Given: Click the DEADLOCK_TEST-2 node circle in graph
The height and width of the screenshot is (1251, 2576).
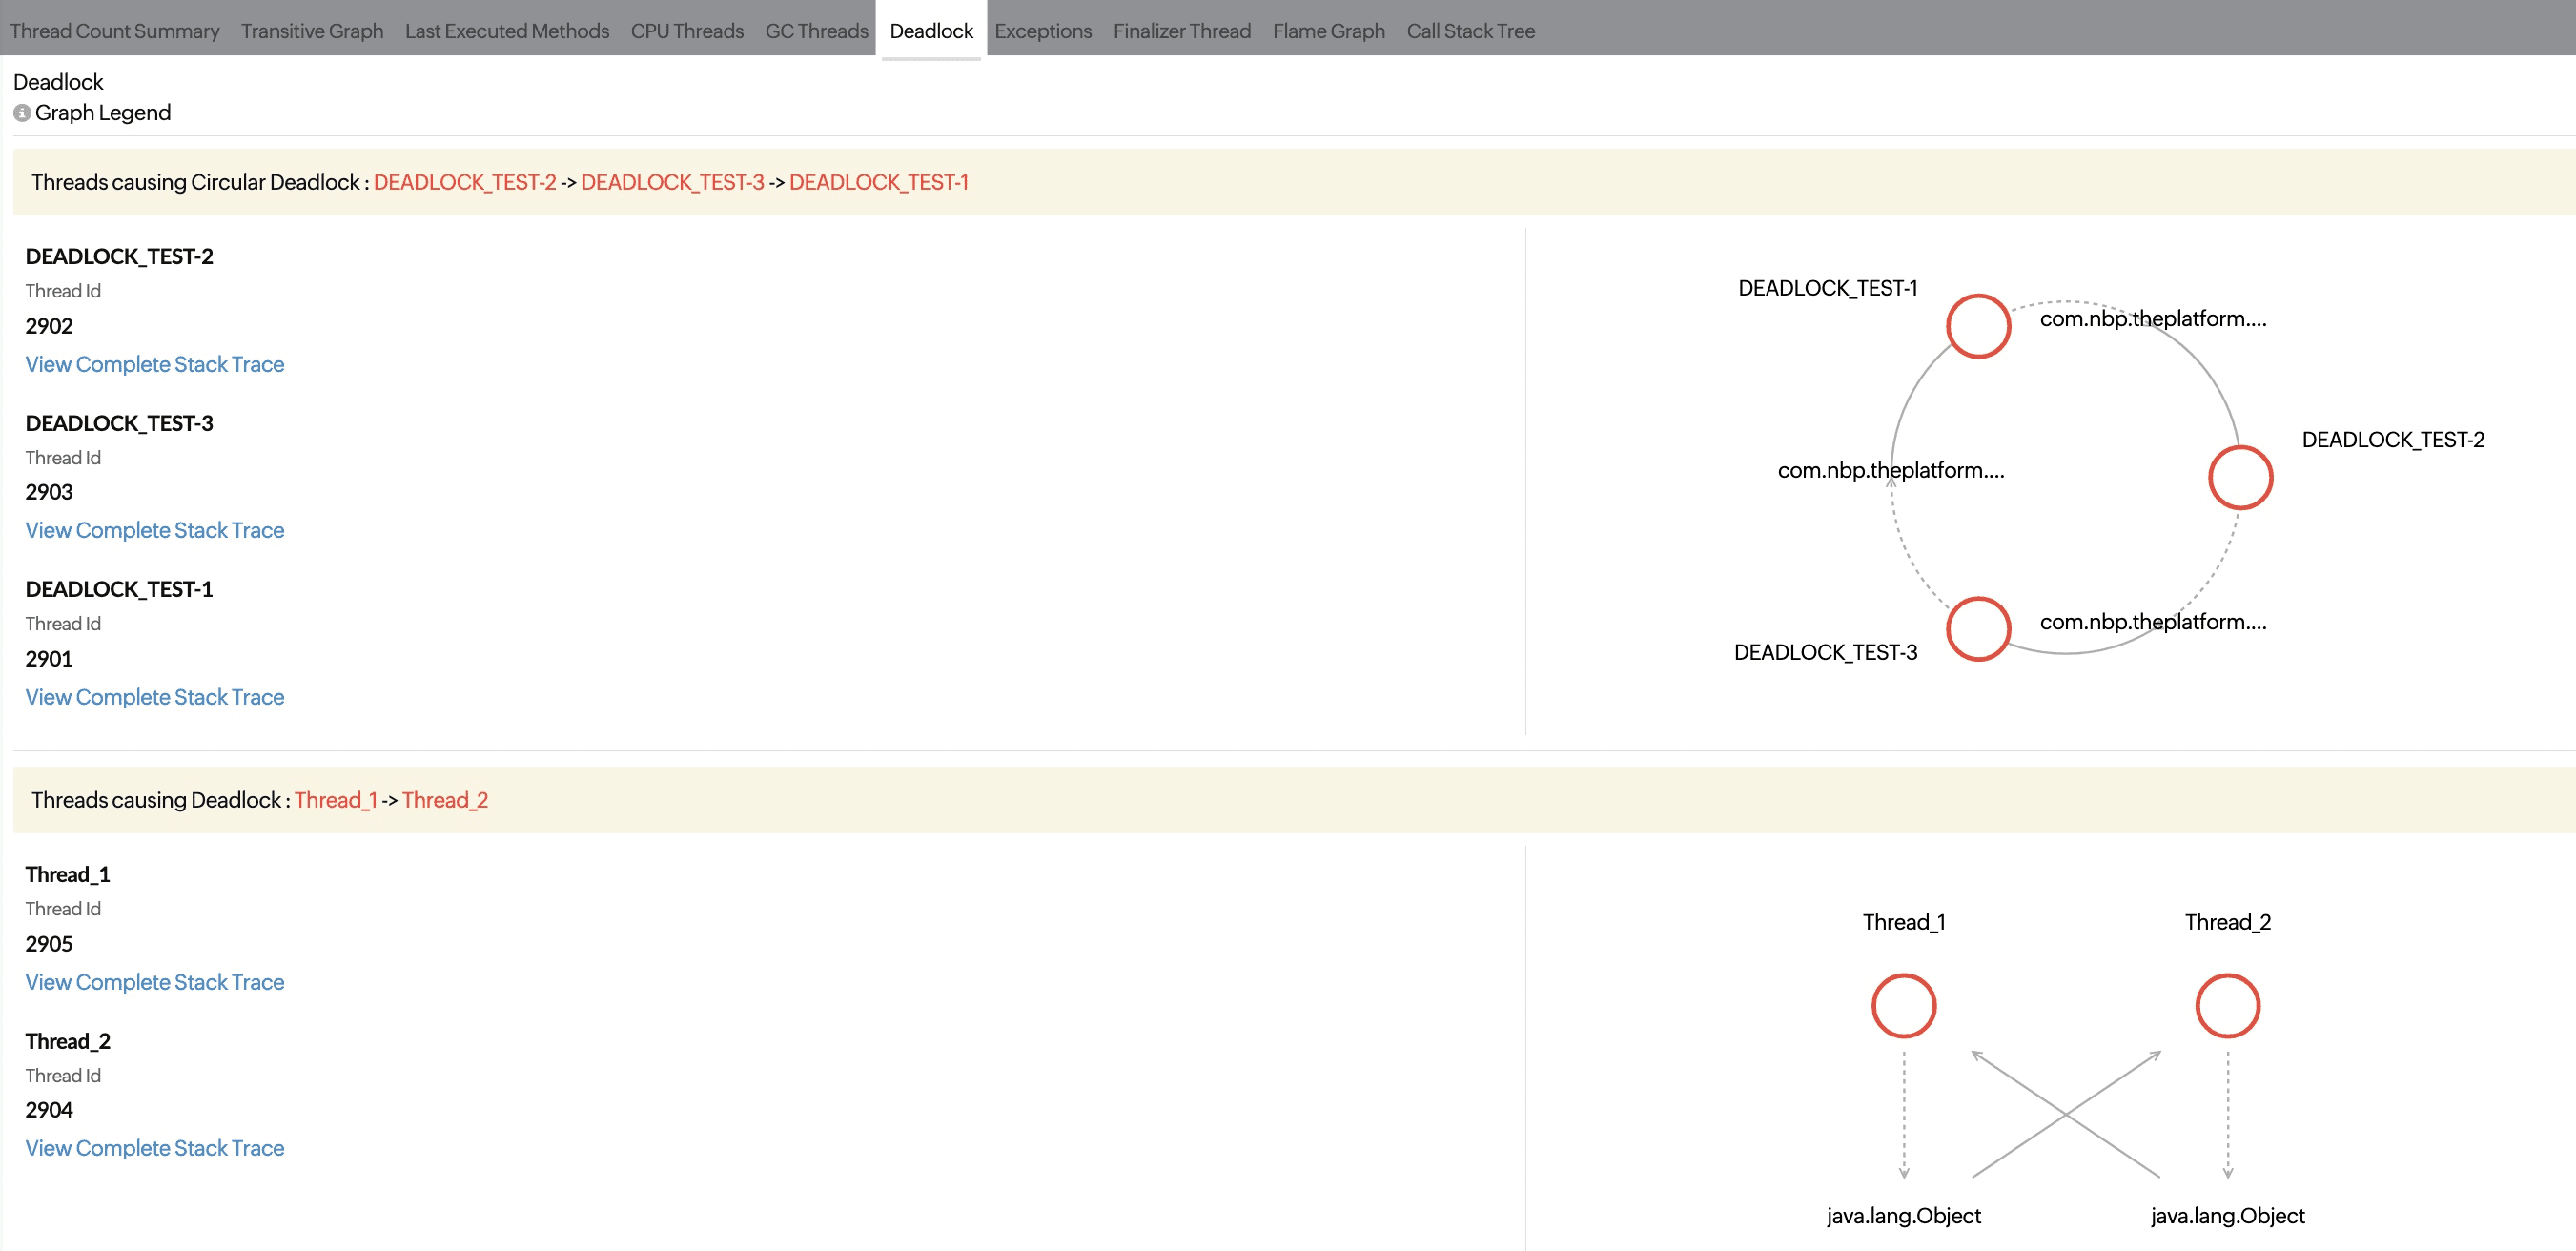Looking at the screenshot, I should 2239,478.
